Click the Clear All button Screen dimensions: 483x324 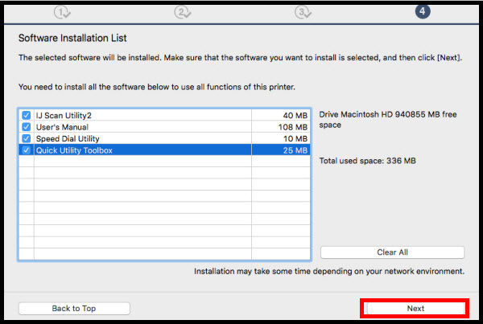392,252
